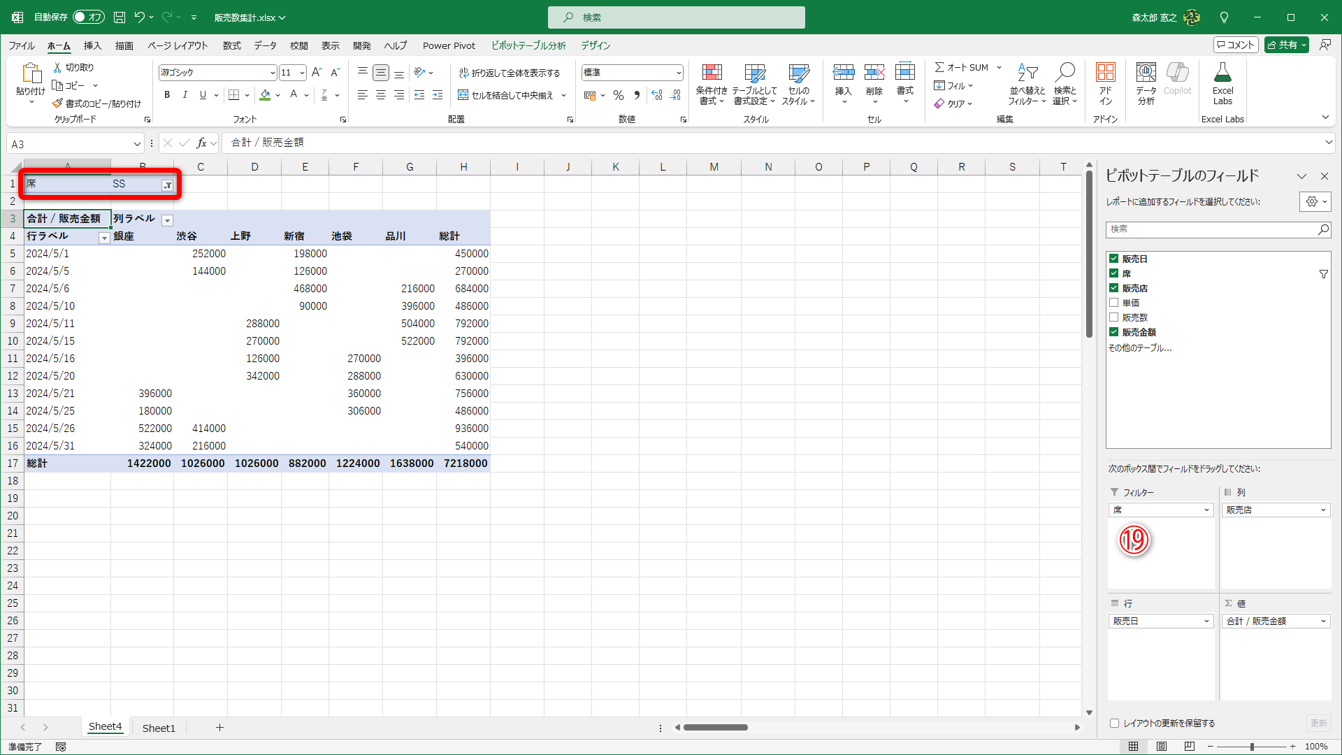The image size is (1342, 755).
Task: Open the font name combo box
Action: click(x=272, y=73)
